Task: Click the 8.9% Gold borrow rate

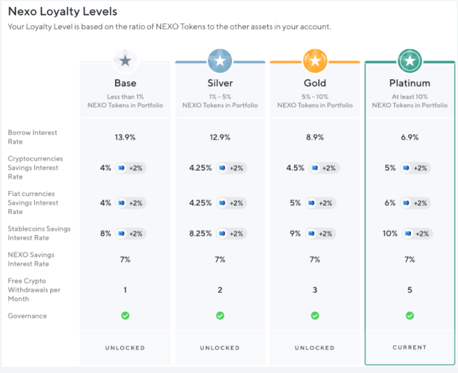Action: pyautogui.click(x=315, y=137)
